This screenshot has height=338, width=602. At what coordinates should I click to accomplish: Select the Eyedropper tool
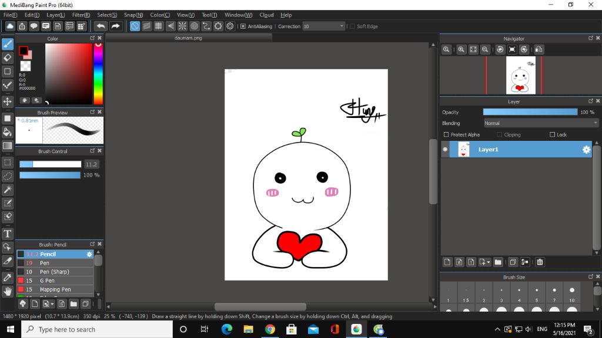(8, 278)
